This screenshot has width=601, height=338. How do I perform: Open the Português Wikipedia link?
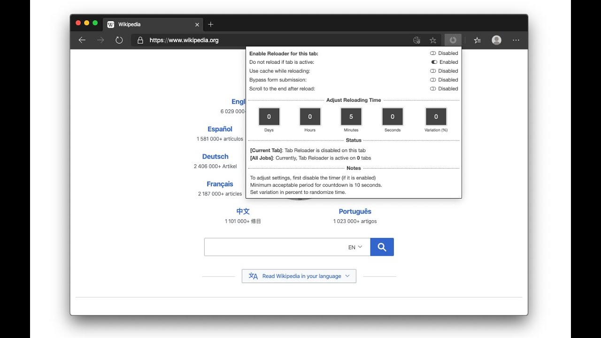click(355, 212)
